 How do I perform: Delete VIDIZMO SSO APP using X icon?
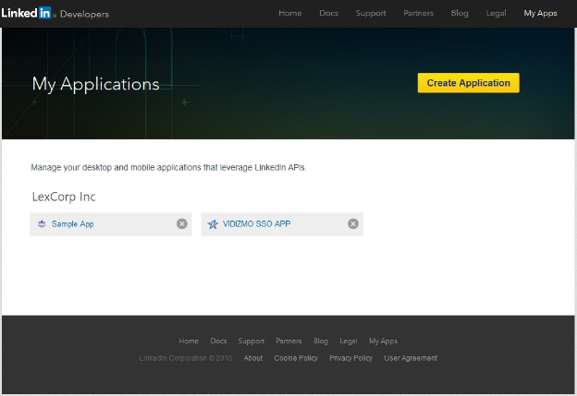[352, 224]
